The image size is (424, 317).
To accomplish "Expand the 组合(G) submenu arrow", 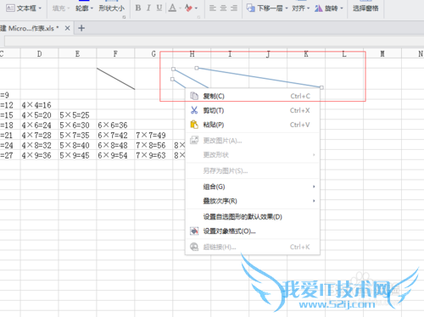I will tap(314, 186).
